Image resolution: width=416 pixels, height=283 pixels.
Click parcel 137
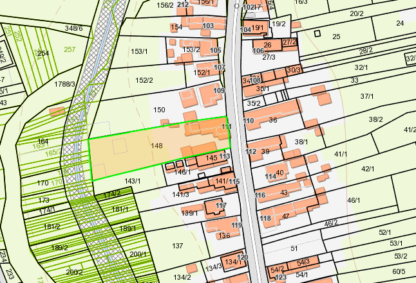click(x=178, y=246)
